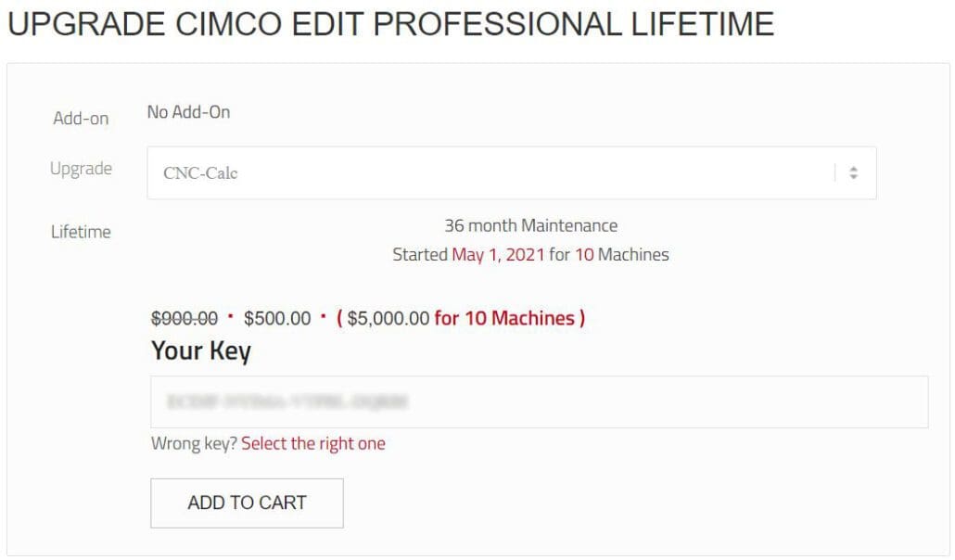This screenshot has width=955, height=560.
Task: Click the 'Lifetime' row label
Action: [79, 232]
